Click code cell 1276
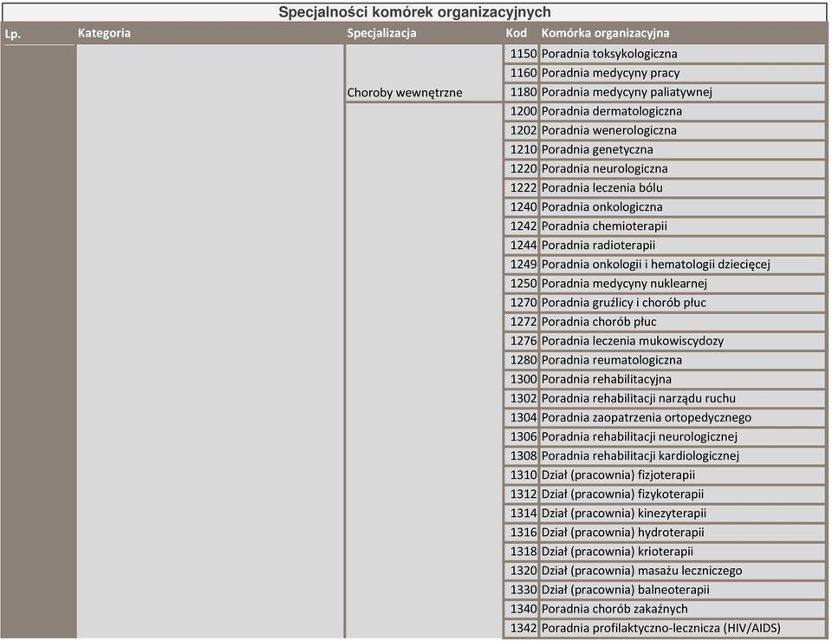The height and width of the screenshot is (641, 832). pos(521,340)
